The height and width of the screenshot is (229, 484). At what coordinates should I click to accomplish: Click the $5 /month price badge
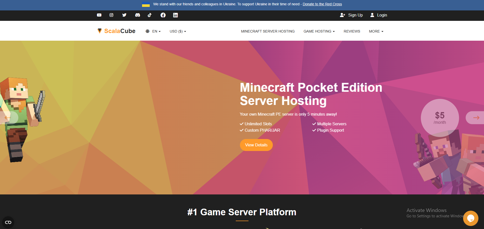click(x=440, y=118)
